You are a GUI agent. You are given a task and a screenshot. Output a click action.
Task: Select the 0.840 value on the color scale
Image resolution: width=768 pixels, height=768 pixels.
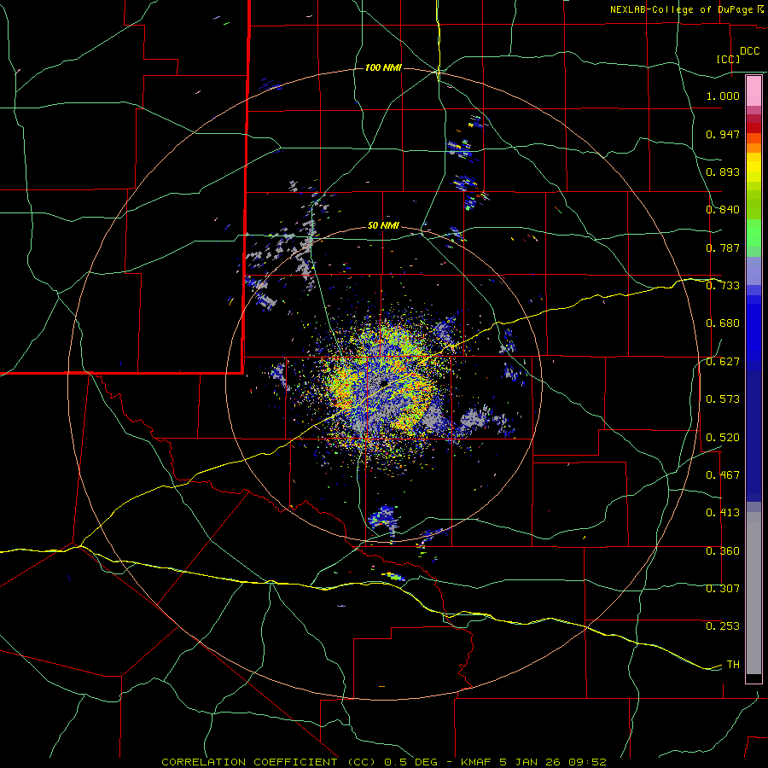pos(723,210)
